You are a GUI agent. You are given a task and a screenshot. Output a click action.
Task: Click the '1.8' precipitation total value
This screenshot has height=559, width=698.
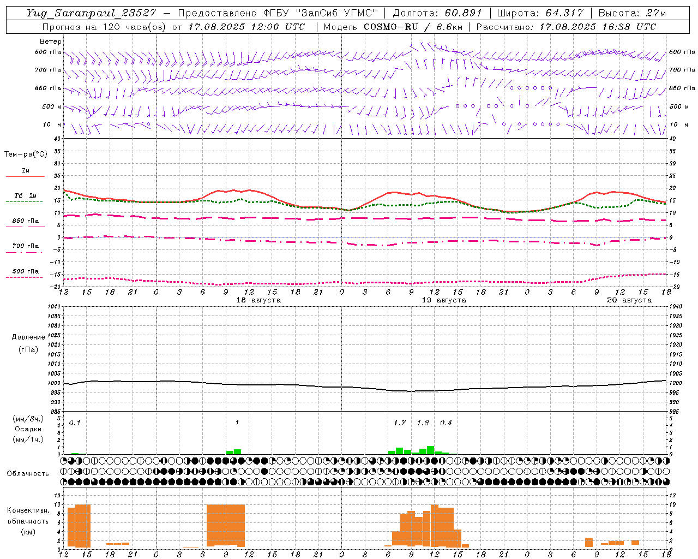[423, 423]
